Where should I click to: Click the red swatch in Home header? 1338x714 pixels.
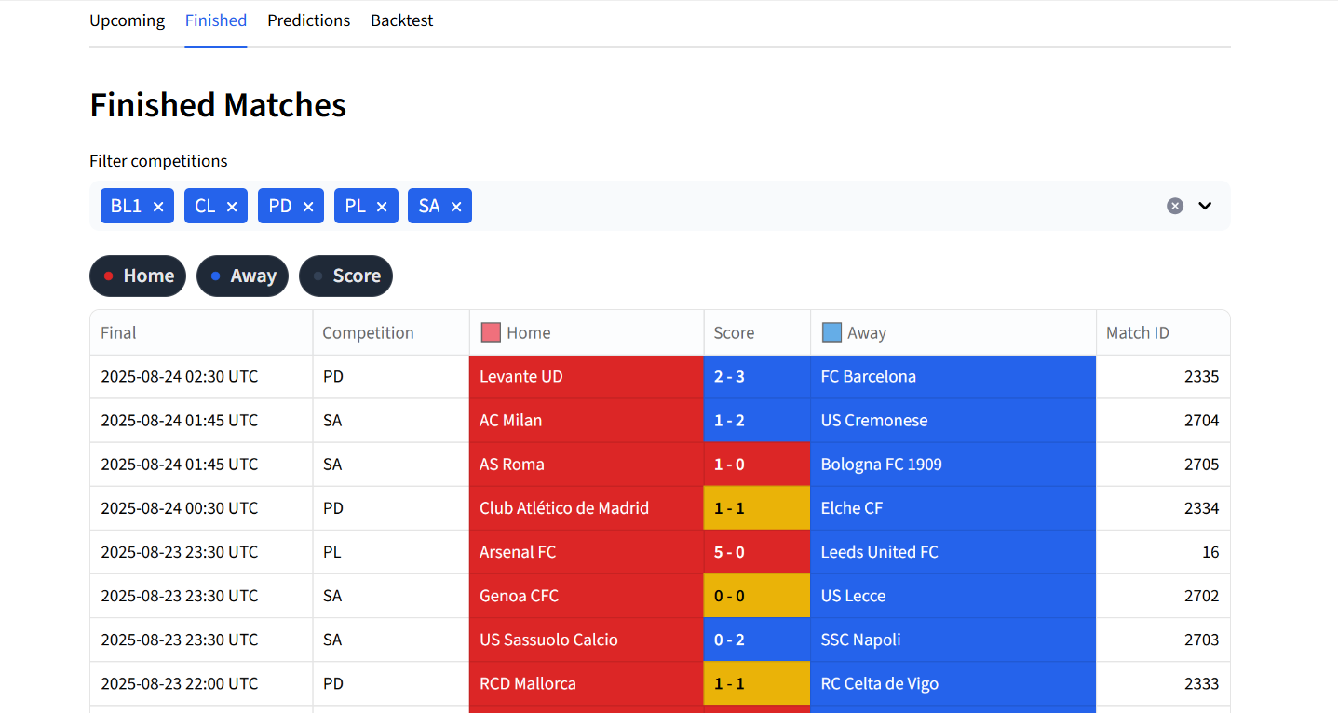pyautogui.click(x=491, y=332)
